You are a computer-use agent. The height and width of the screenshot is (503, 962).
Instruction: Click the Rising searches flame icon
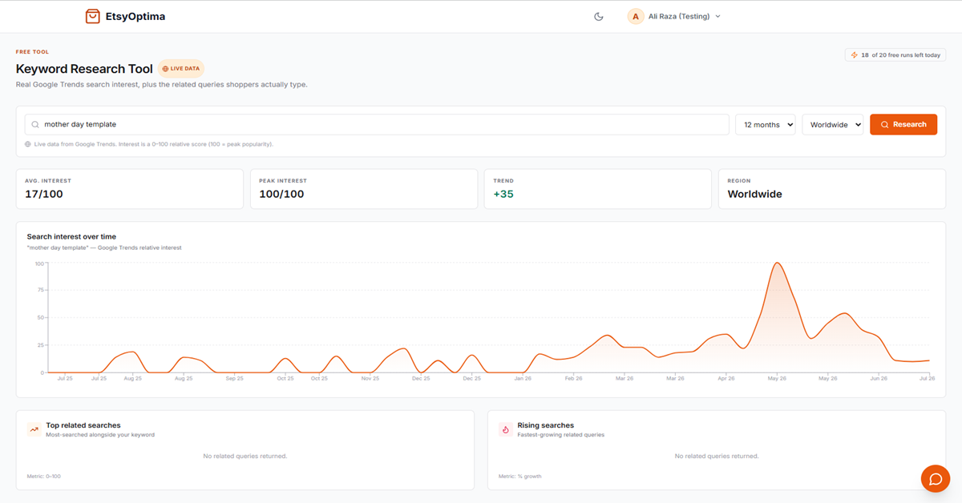[x=506, y=429]
